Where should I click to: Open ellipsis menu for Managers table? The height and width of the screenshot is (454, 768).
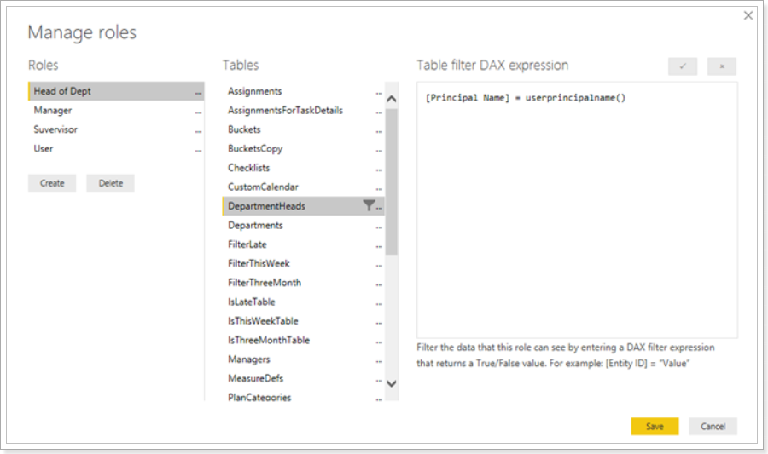point(379,361)
